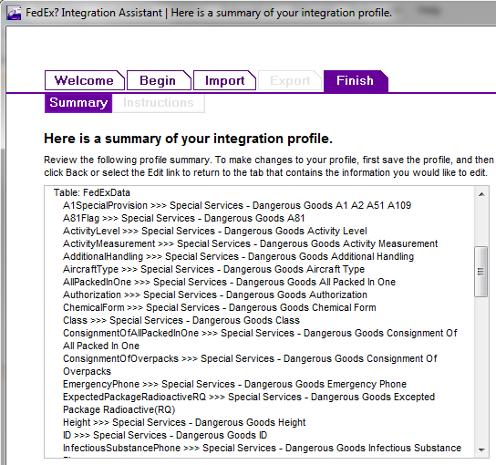
Task: Select the ActivityMeasurement mapping row
Action: tap(250, 243)
